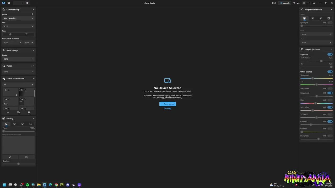The width and height of the screenshot is (335, 188).
Task: Click the Upgrade button
Action: tap(285, 3)
